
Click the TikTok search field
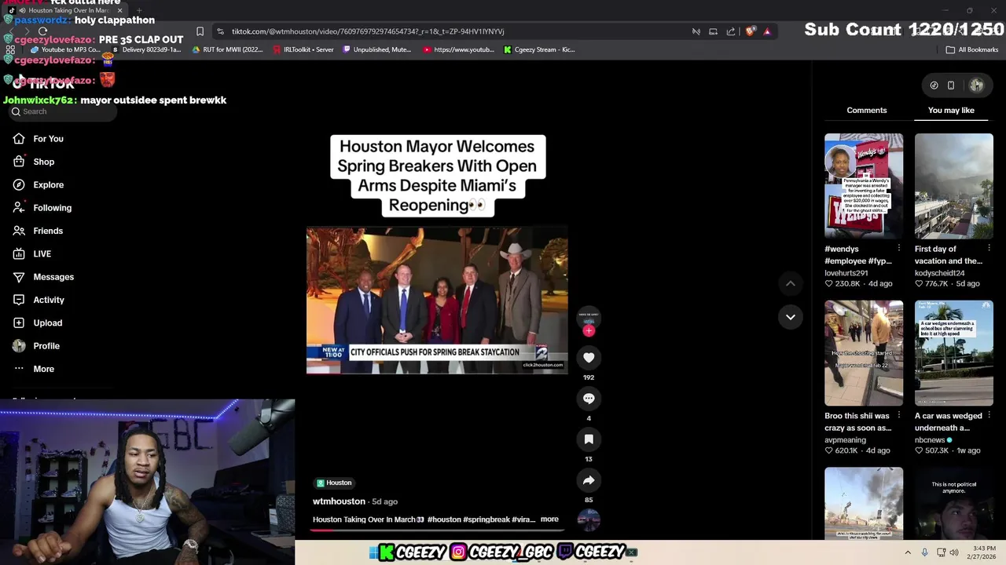click(x=63, y=111)
